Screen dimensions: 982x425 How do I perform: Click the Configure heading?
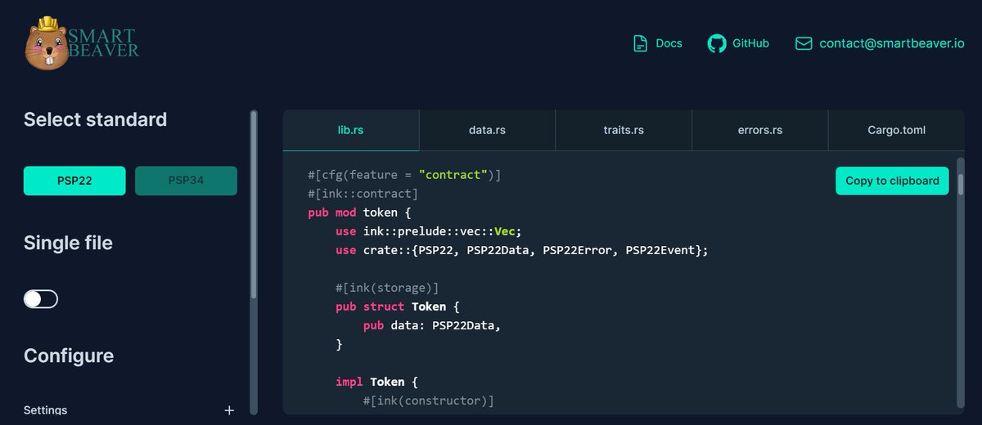coord(69,356)
